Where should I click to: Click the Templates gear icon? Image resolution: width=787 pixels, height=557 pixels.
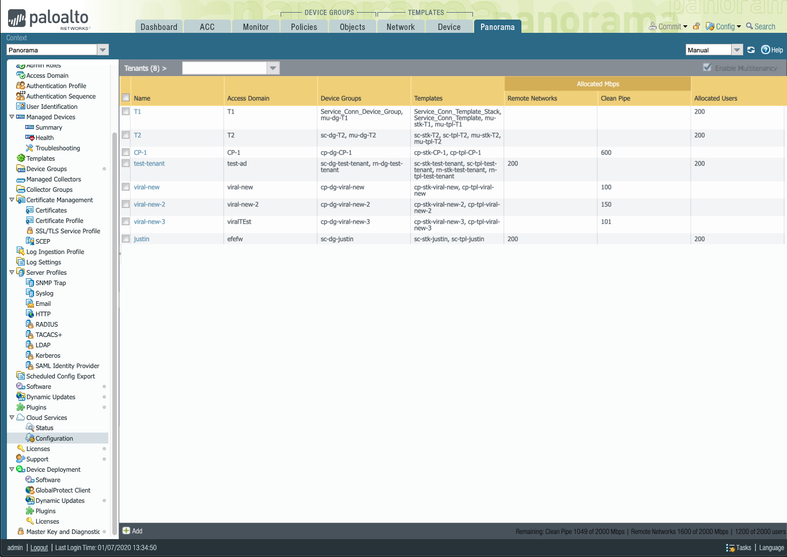pos(21,158)
